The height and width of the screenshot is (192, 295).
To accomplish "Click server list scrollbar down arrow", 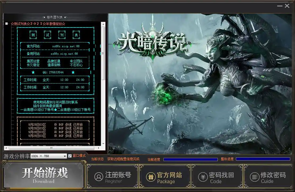I will point(103,143).
